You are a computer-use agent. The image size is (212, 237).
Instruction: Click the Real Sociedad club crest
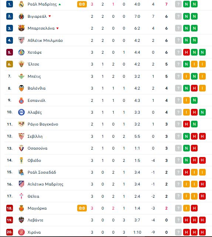21,172
